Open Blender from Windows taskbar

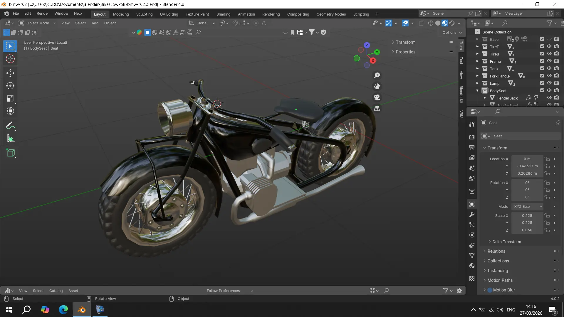tap(82, 310)
